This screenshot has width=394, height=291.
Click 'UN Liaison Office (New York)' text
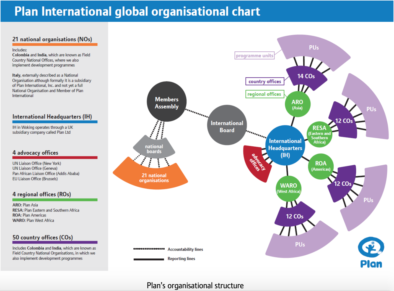(x=37, y=163)
